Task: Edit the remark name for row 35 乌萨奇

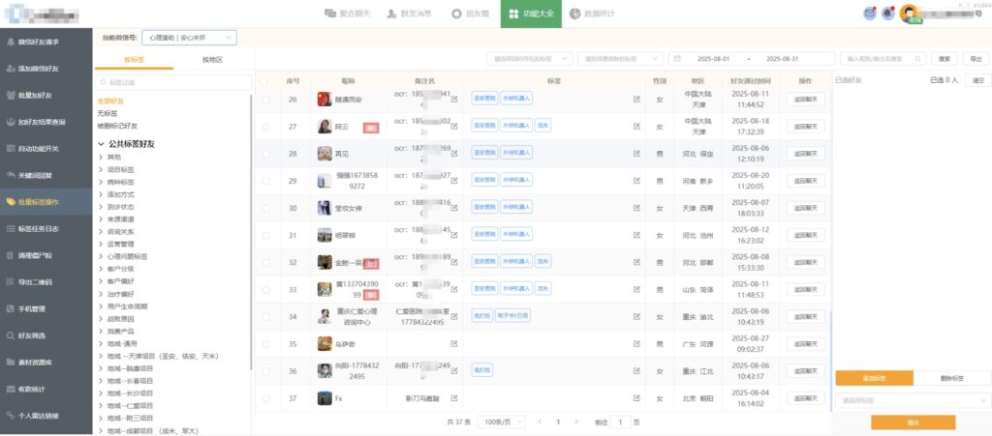Action: pos(454,343)
